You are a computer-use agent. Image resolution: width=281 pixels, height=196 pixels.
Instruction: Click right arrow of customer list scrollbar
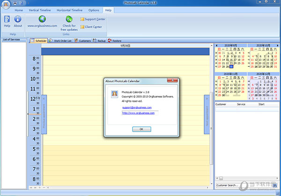click(x=277, y=178)
